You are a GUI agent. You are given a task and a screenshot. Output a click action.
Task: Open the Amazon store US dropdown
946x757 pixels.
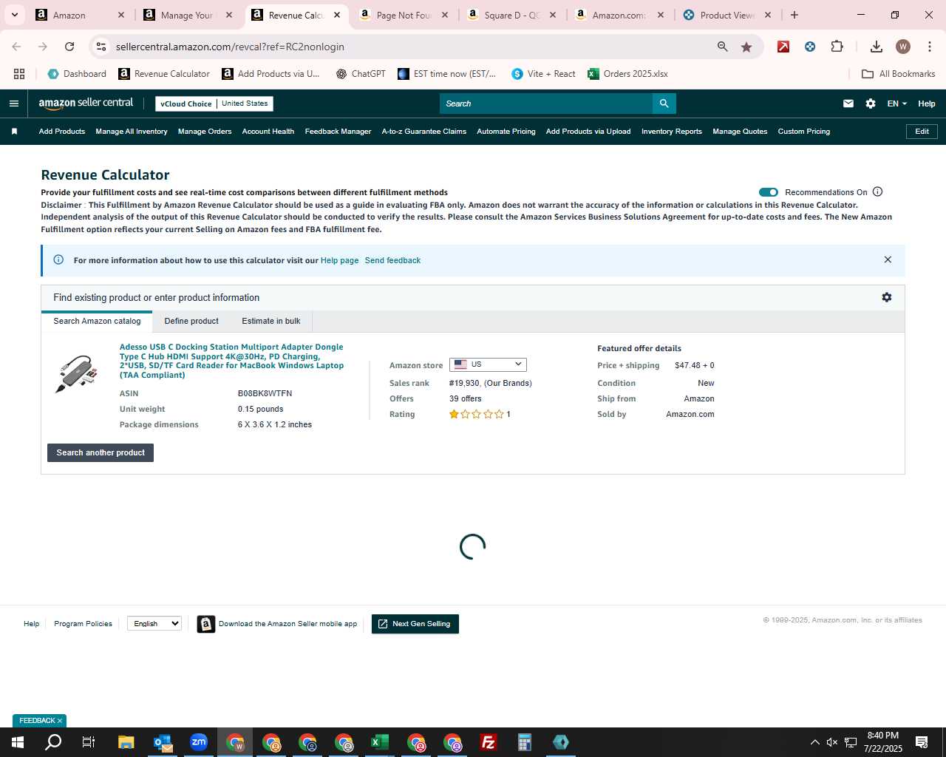click(488, 364)
